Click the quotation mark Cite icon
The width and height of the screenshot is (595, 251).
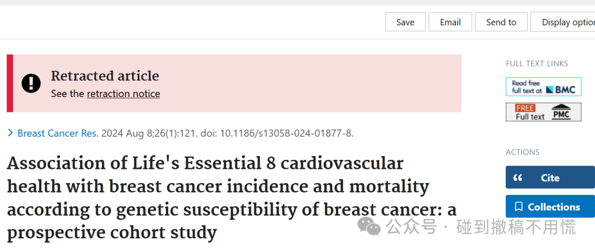(x=517, y=178)
